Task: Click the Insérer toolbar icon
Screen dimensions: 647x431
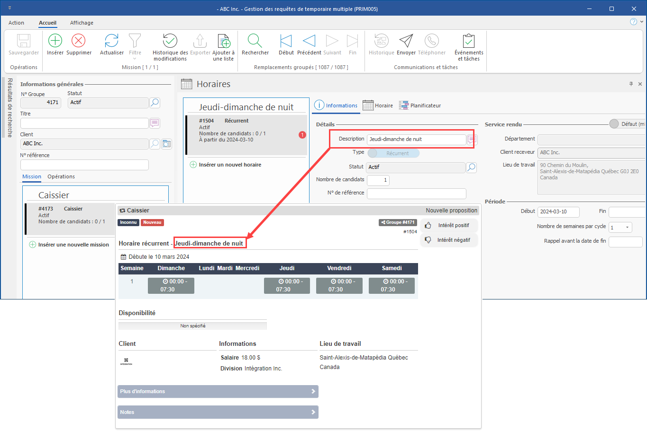Action: [55, 41]
